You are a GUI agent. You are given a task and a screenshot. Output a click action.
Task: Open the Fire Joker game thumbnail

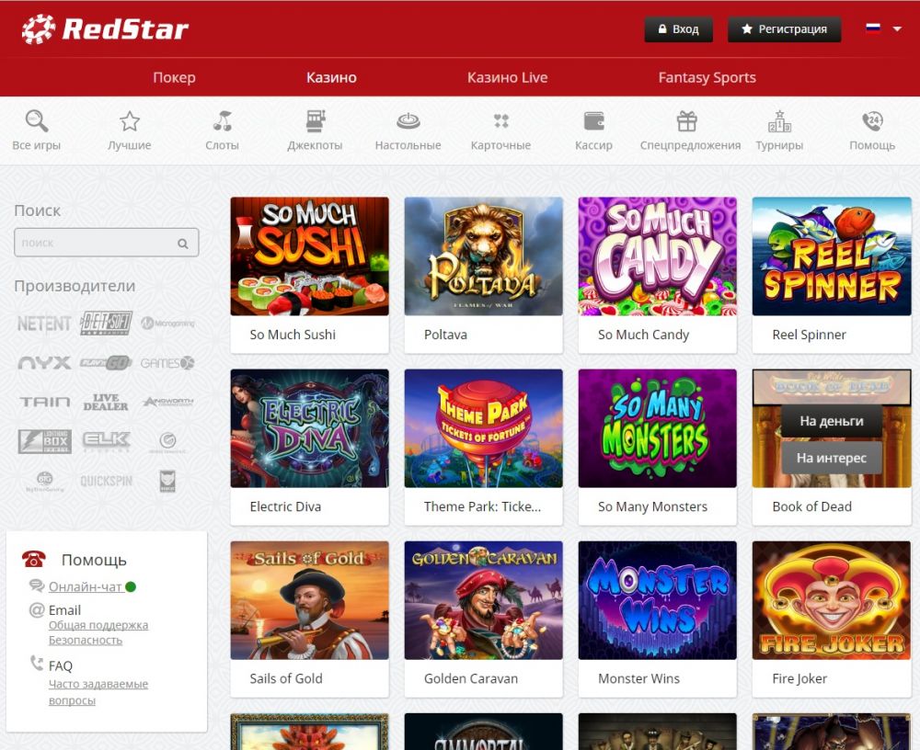coord(832,600)
